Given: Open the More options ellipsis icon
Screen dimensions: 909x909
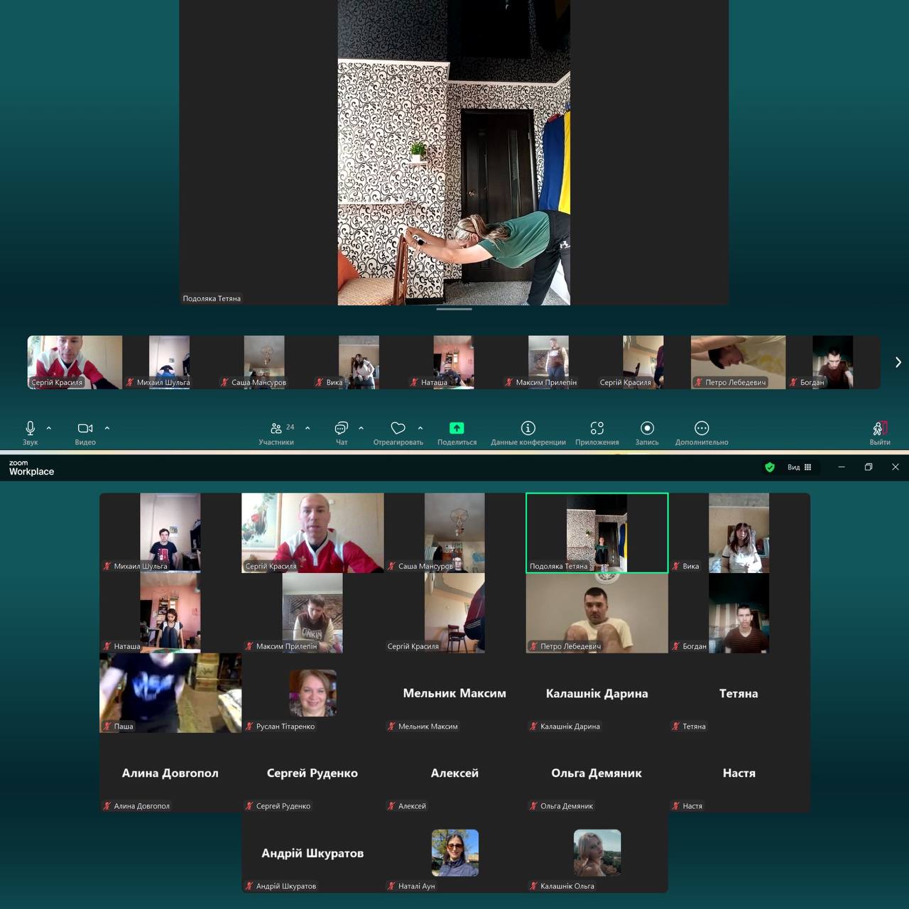Looking at the screenshot, I should click(702, 428).
